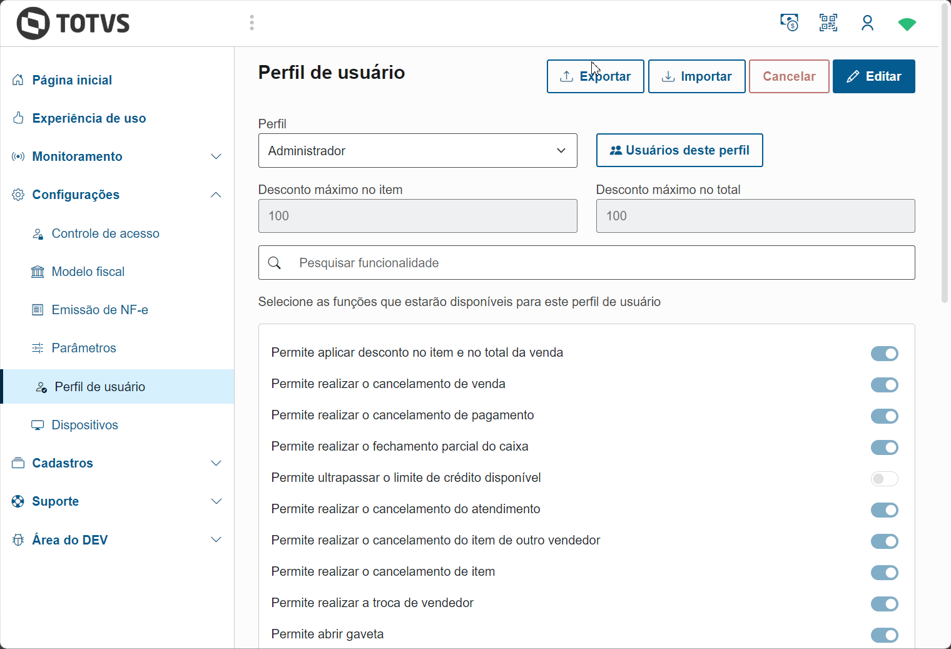This screenshot has height=649, width=951.
Task: Open the Perfil dropdown showing Administrador
Action: pyautogui.click(x=417, y=151)
